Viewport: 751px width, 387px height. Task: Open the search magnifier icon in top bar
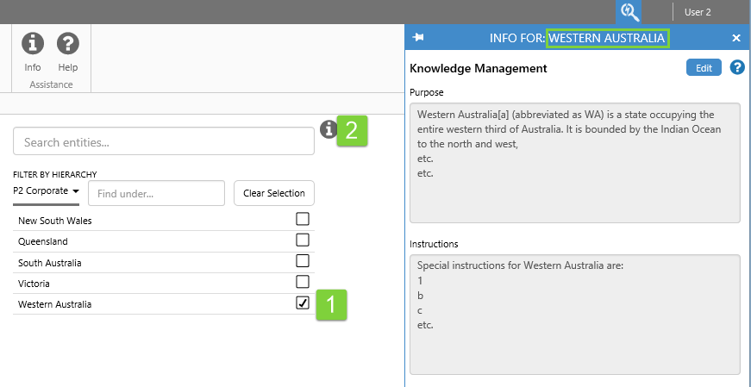[629, 12]
